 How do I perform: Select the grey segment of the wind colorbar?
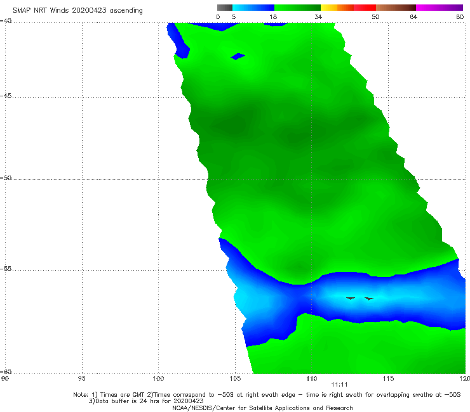[x=224, y=8]
